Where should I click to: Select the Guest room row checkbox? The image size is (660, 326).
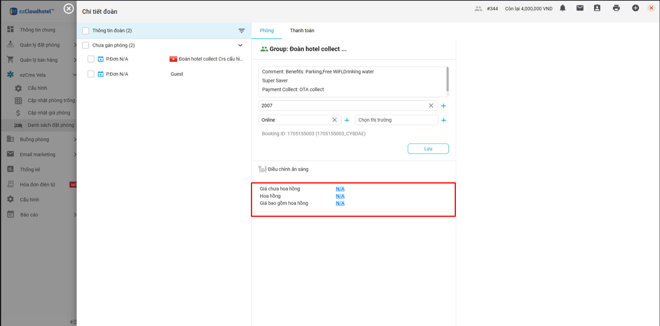click(91, 74)
